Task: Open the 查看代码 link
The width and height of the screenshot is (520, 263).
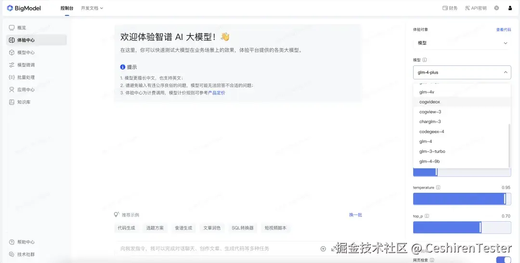Action: click(x=504, y=29)
